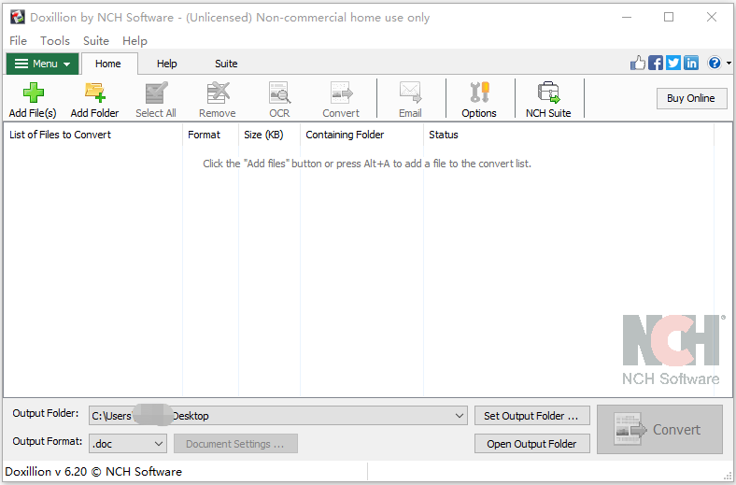The image size is (736, 485).
Task: Close the Doxillion window
Action: tap(712, 18)
